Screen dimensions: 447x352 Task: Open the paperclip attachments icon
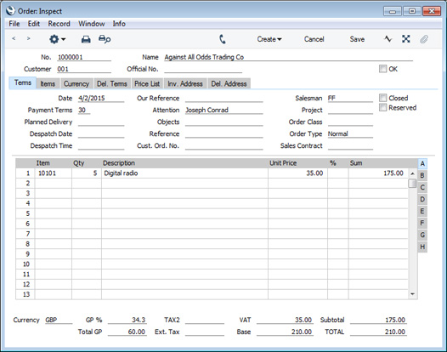424,39
